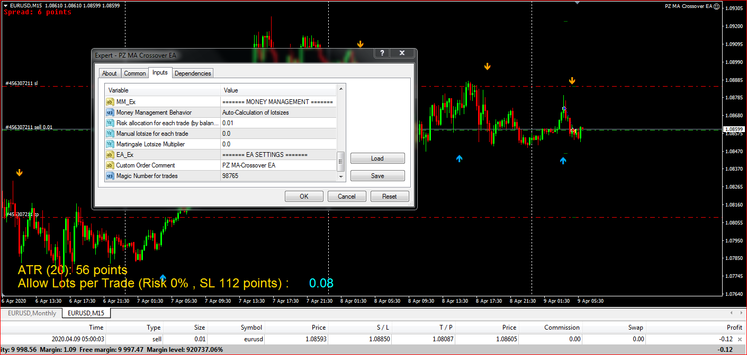Click the order T/P value 1.08087

point(443,339)
